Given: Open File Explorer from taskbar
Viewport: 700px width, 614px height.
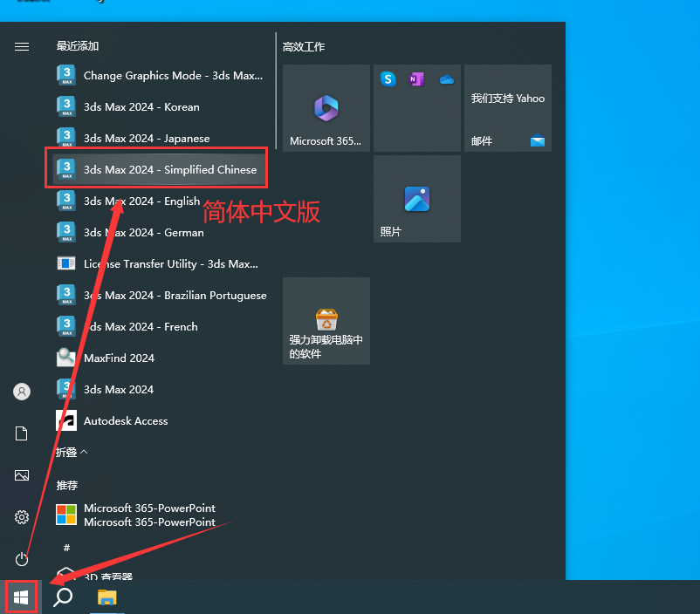Looking at the screenshot, I should coord(106,597).
